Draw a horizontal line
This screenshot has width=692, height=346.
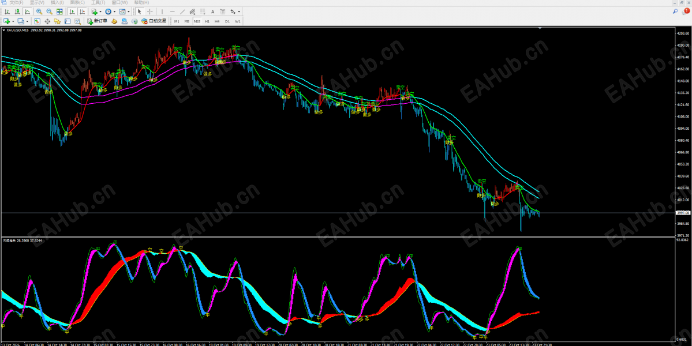pyautogui.click(x=172, y=12)
